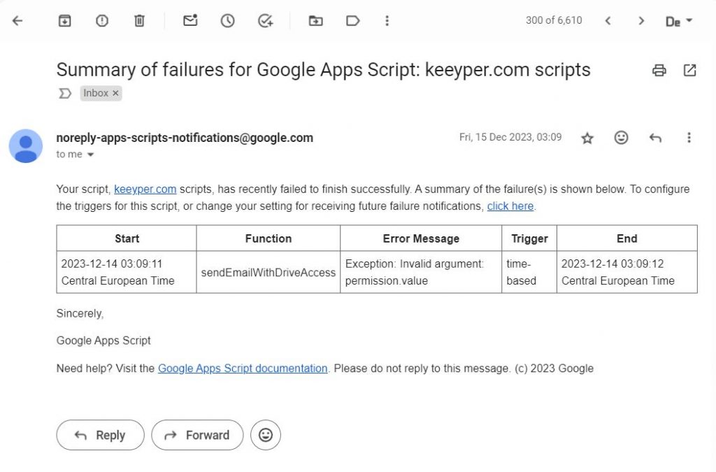Screen dimensions: 716x472
Task: Print the email conversation
Action: [x=659, y=70]
